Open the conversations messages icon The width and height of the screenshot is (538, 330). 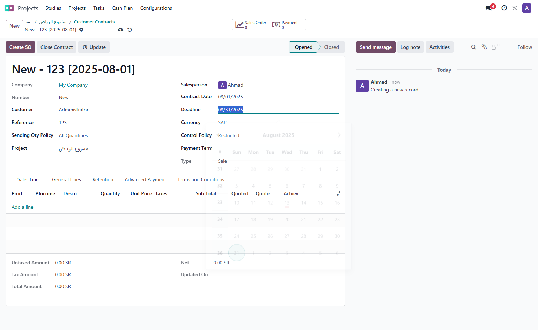[x=489, y=8]
